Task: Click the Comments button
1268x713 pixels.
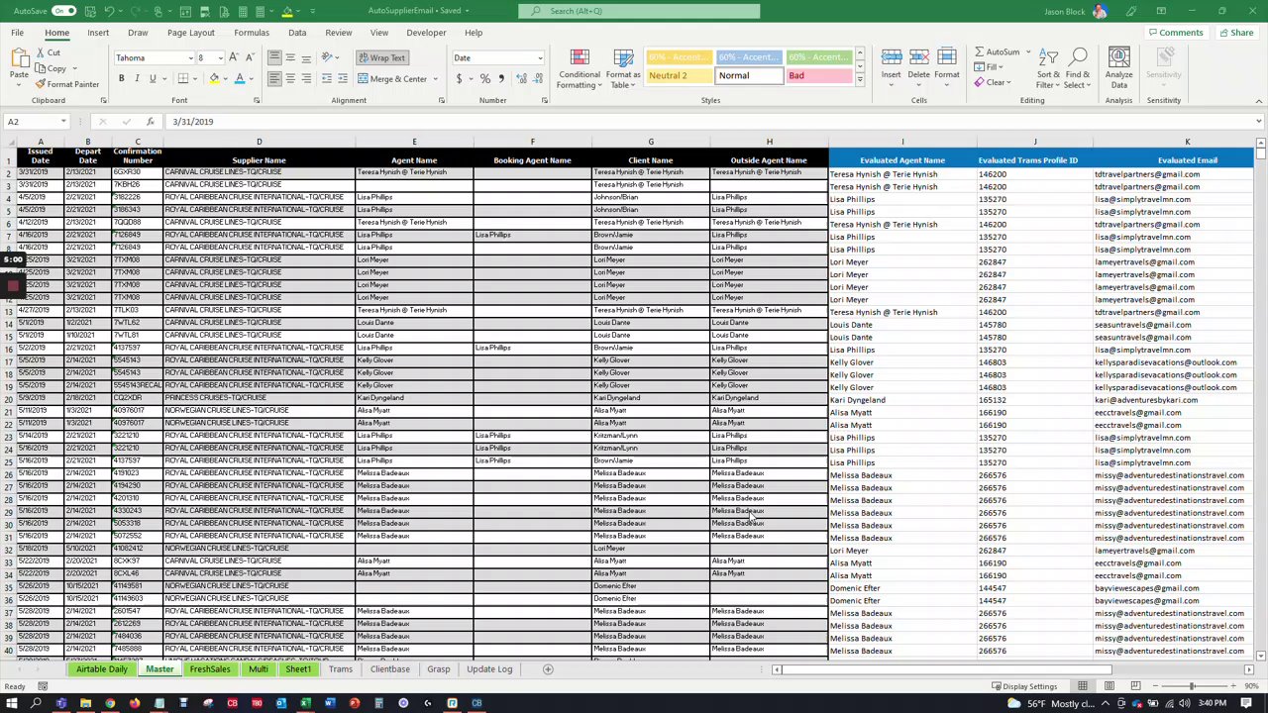Action: 1176,33
